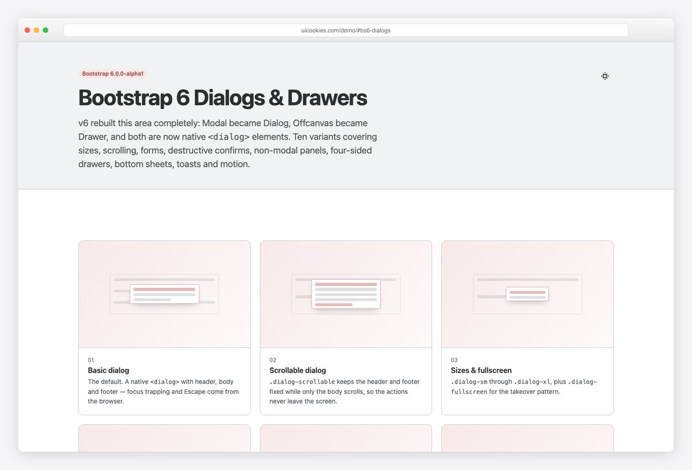
Task: Click the Bootstrap 6.0.0-alpha1 badge
Action: pos(113,74)
